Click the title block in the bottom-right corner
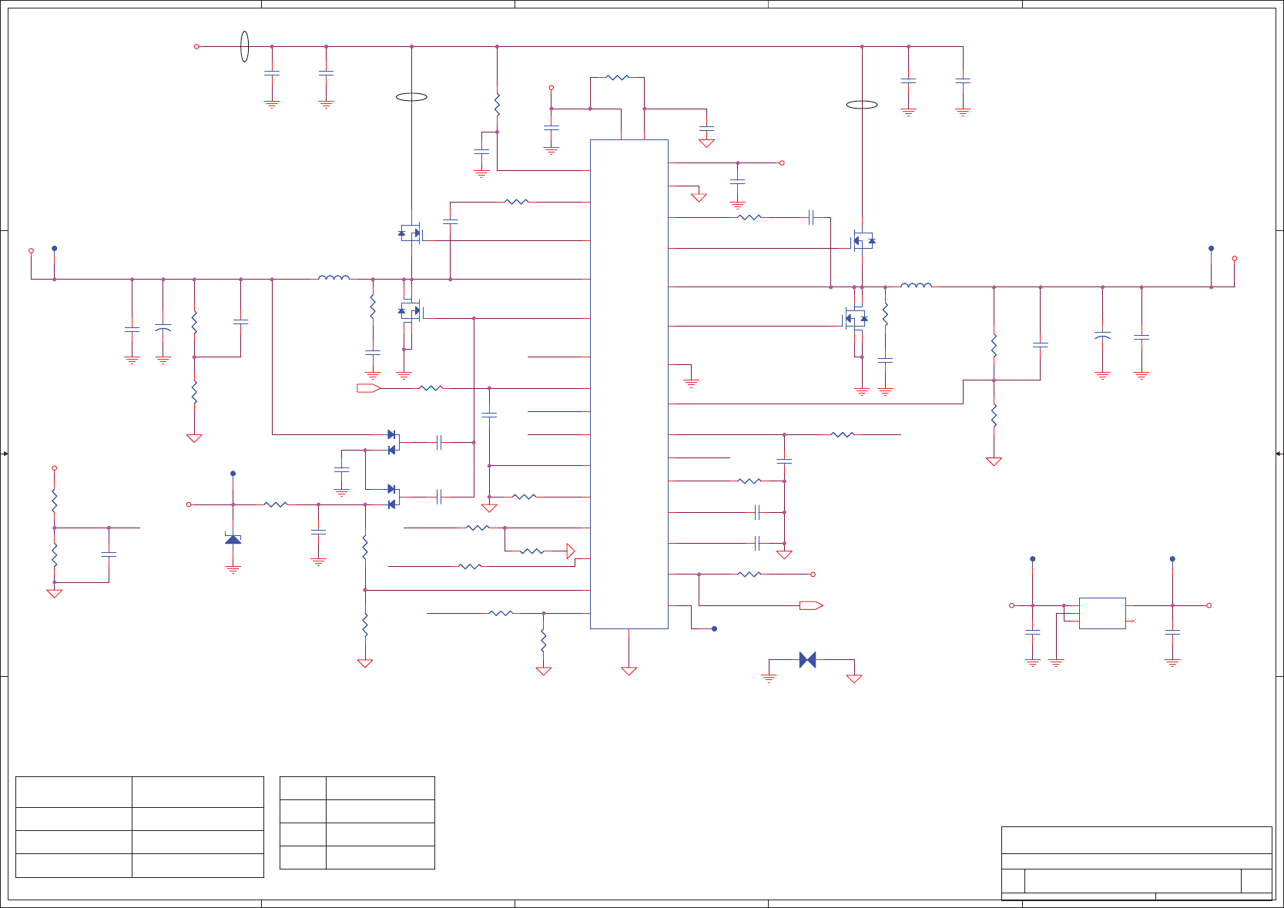 [x=1136, y=863]
